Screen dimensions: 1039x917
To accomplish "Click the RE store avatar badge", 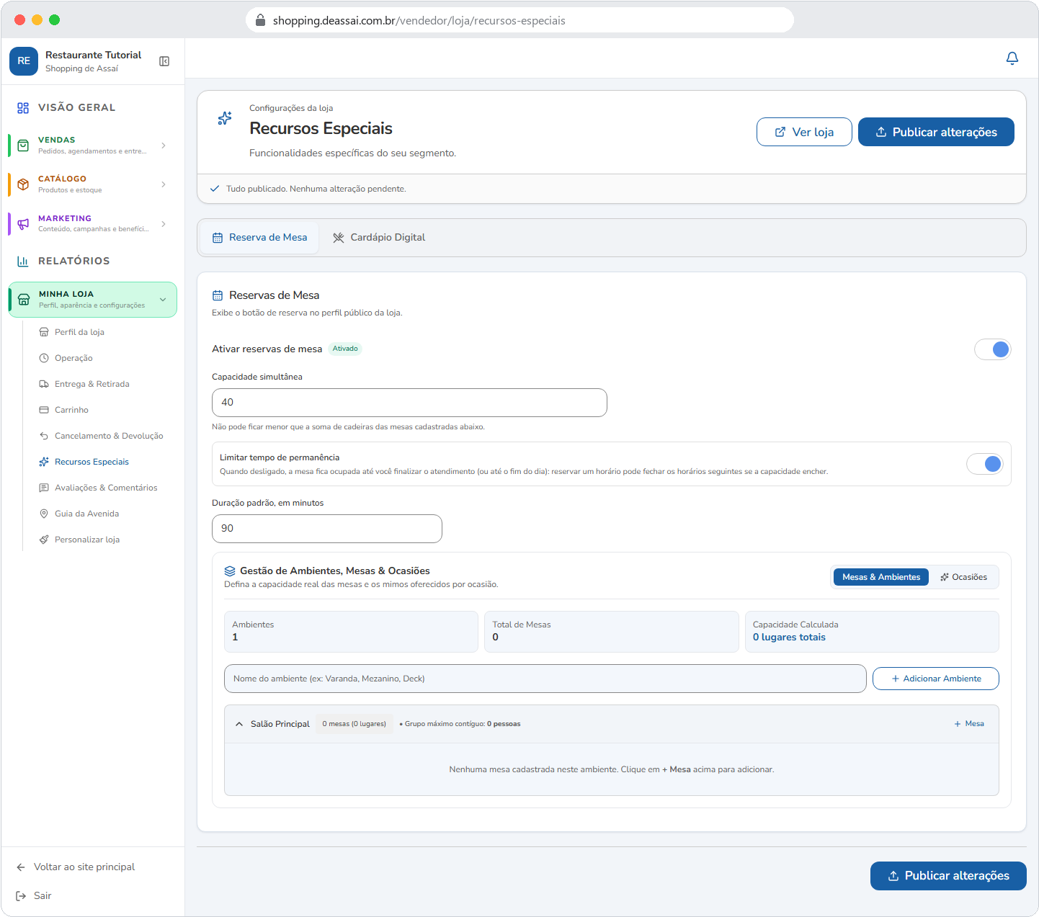I will (24, 61).
